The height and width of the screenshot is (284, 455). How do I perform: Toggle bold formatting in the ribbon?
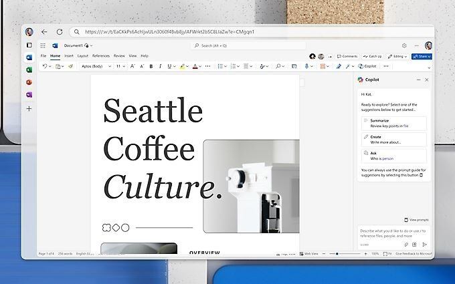click(x=151, y=66)
